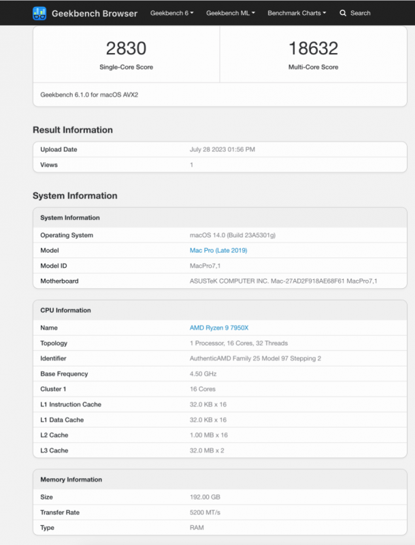Viewport: 415px width, 545px height.
Task: Click the ASUSTeK motherboard value text
Action: 283,281
